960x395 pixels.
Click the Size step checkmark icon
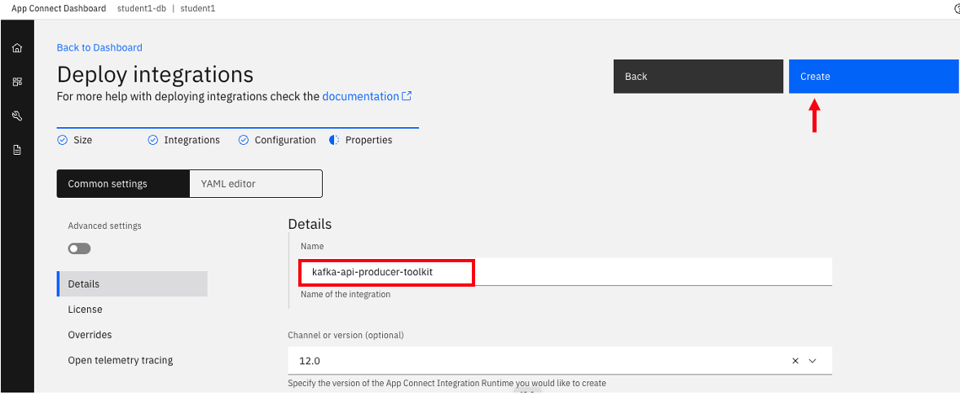click(x=62, y=140)
